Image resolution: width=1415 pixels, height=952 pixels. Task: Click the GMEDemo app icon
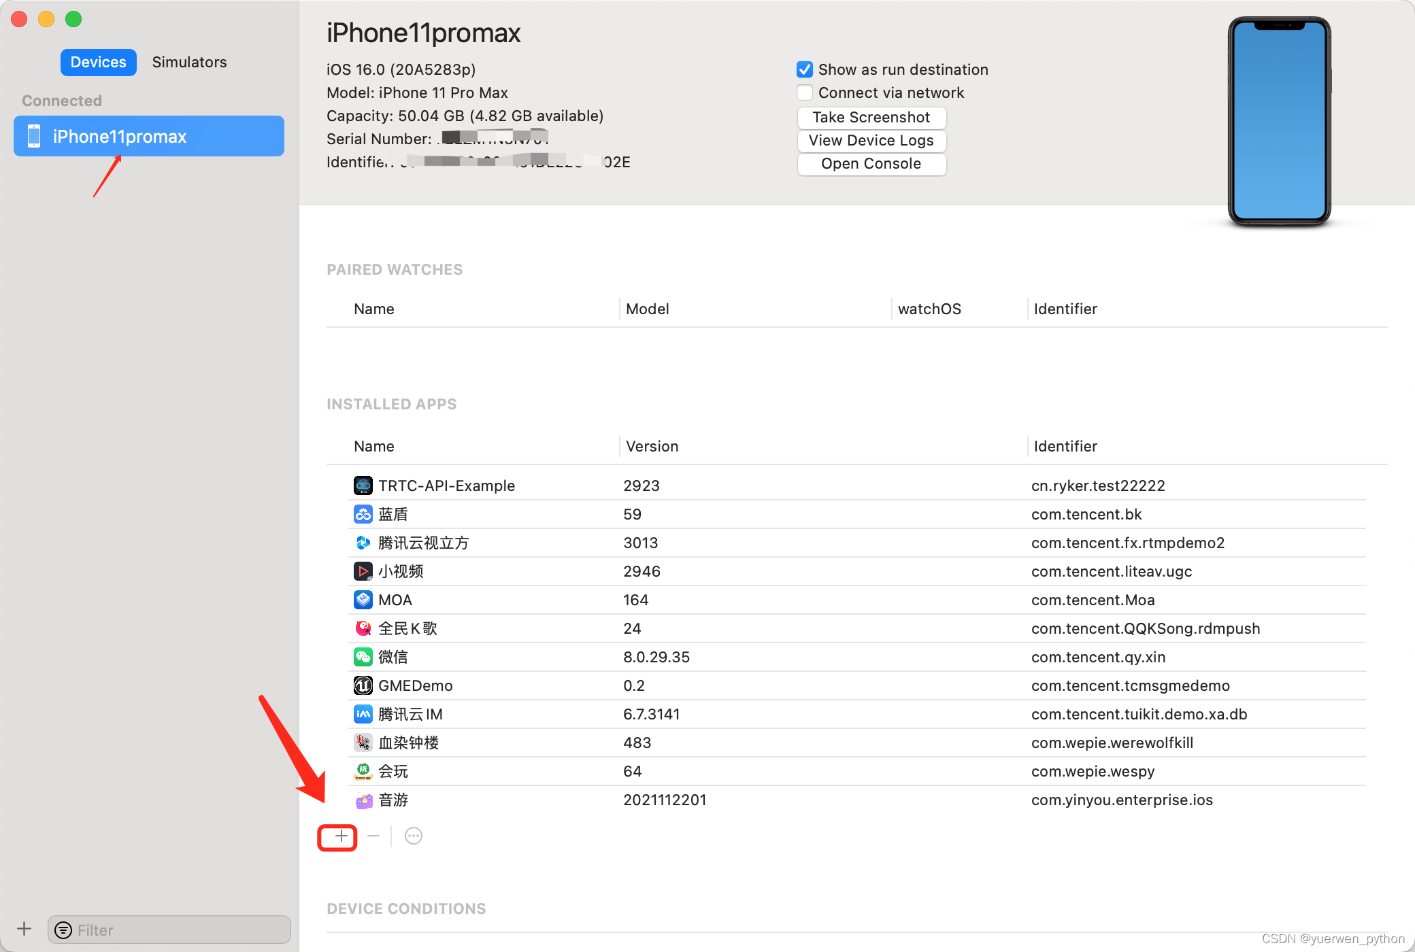(x=363, y=685)
